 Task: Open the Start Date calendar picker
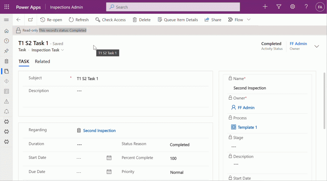pyautogui.click(x=109, y=158)
